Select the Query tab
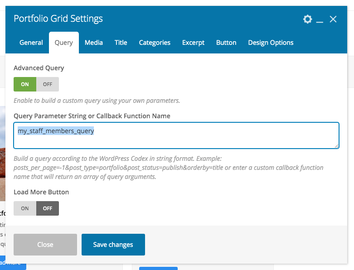The height and width of the screenshot is (270, 354). 64,43
